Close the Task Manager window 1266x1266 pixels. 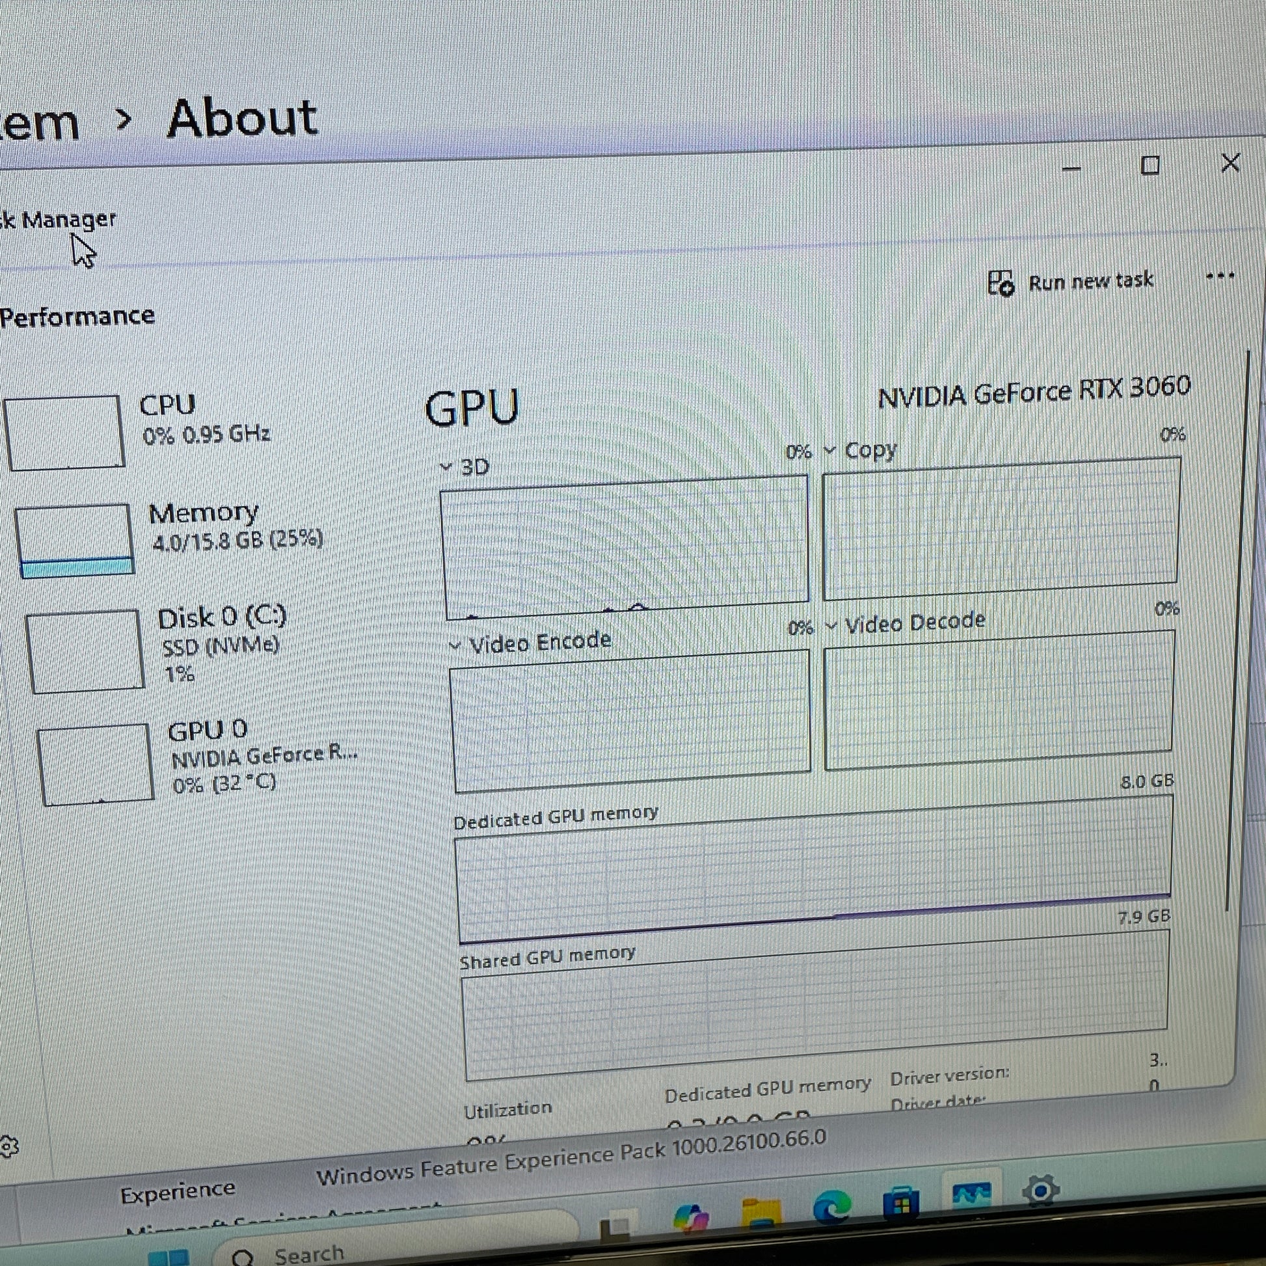tap(1230, 163)
